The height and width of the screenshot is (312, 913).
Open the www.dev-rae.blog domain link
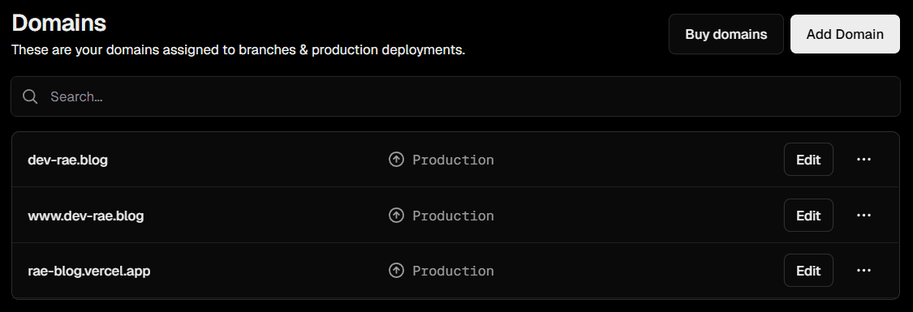pyautogui.click(x=85, y=216)
